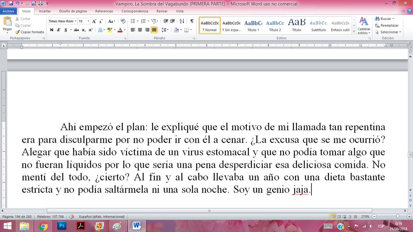Switch to the Referencias tab
Image resolution: width=413 pixels, height=232 pixels.
click(104, 11)
